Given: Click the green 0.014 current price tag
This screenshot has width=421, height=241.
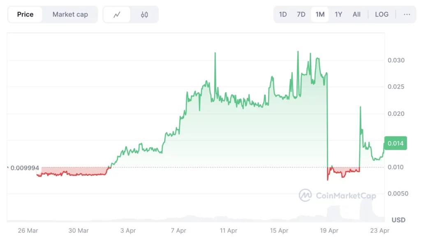Looking at the screenshot, I should click(395, 143).
